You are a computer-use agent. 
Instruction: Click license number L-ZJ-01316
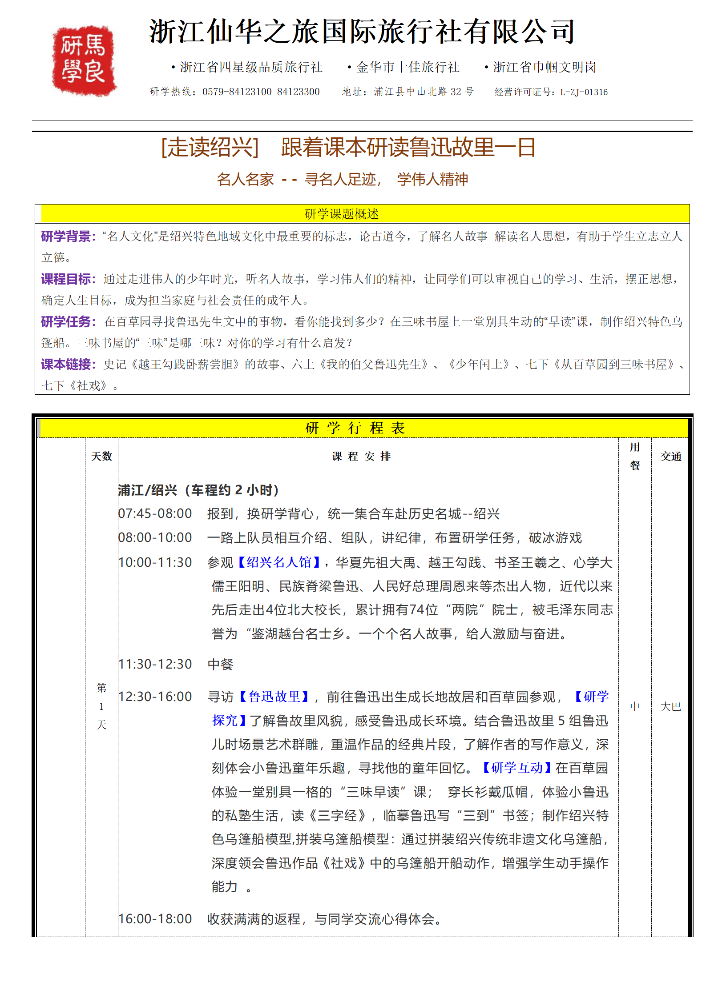(x=584, y=92)
